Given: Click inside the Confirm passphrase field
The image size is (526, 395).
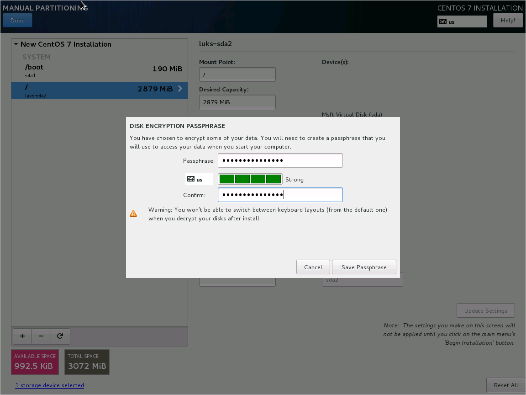Looking at the screenshot, I should click(280, 195).
